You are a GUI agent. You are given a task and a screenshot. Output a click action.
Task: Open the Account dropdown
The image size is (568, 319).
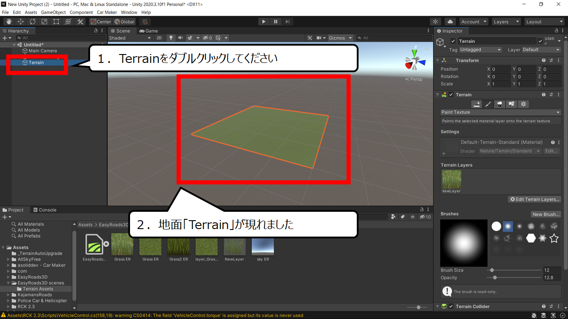[473, 22]
